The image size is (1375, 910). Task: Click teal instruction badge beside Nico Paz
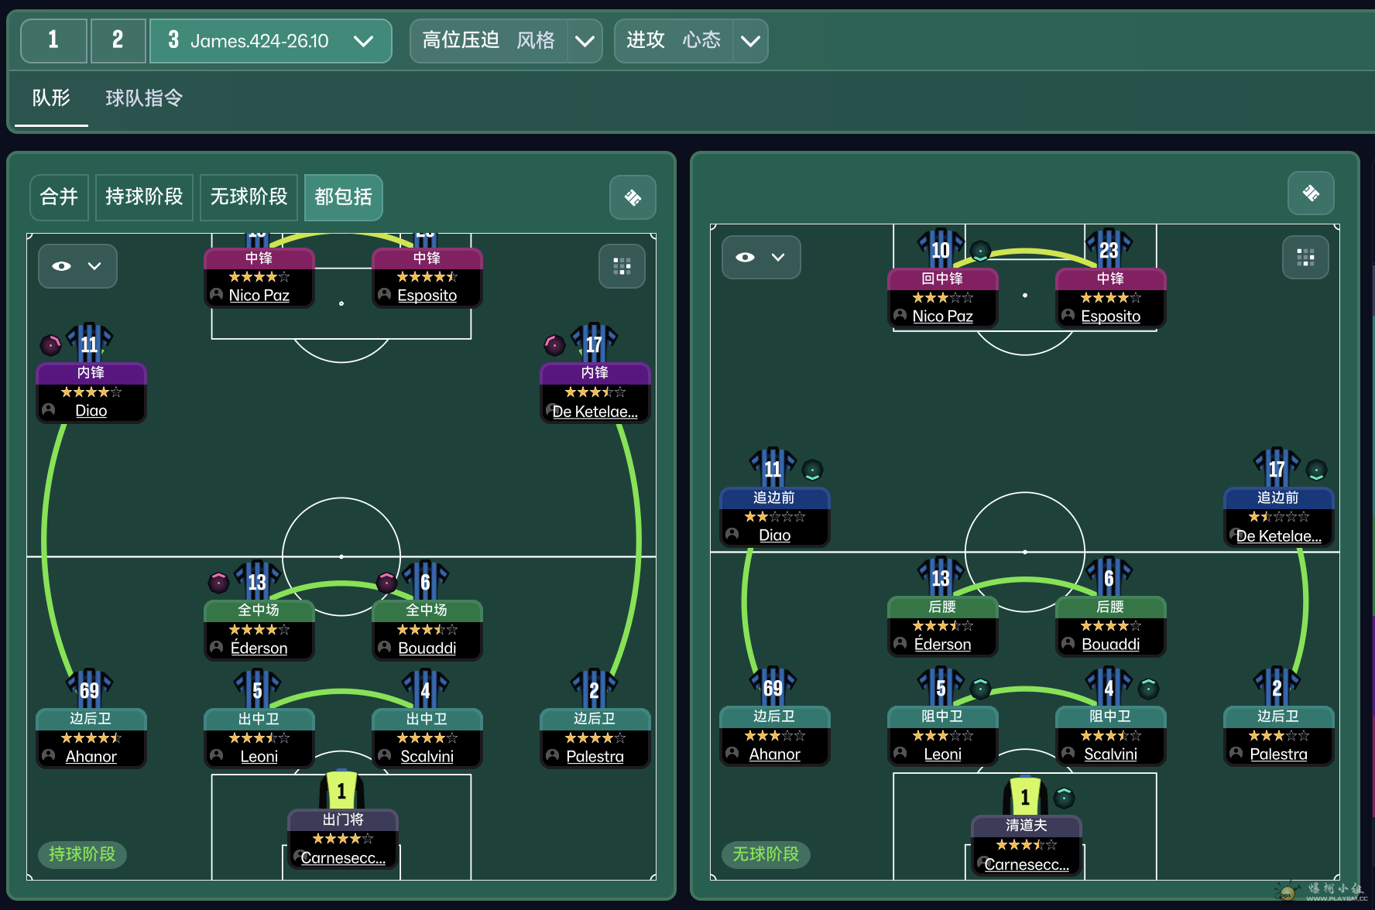click(x=980, y=251)
